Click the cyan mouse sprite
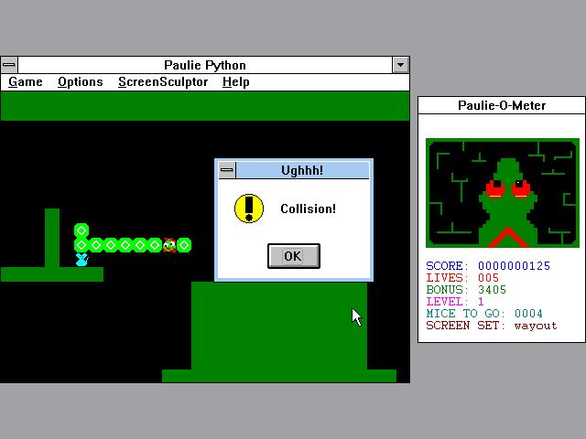Screen dimensions: 586x439 81,260
